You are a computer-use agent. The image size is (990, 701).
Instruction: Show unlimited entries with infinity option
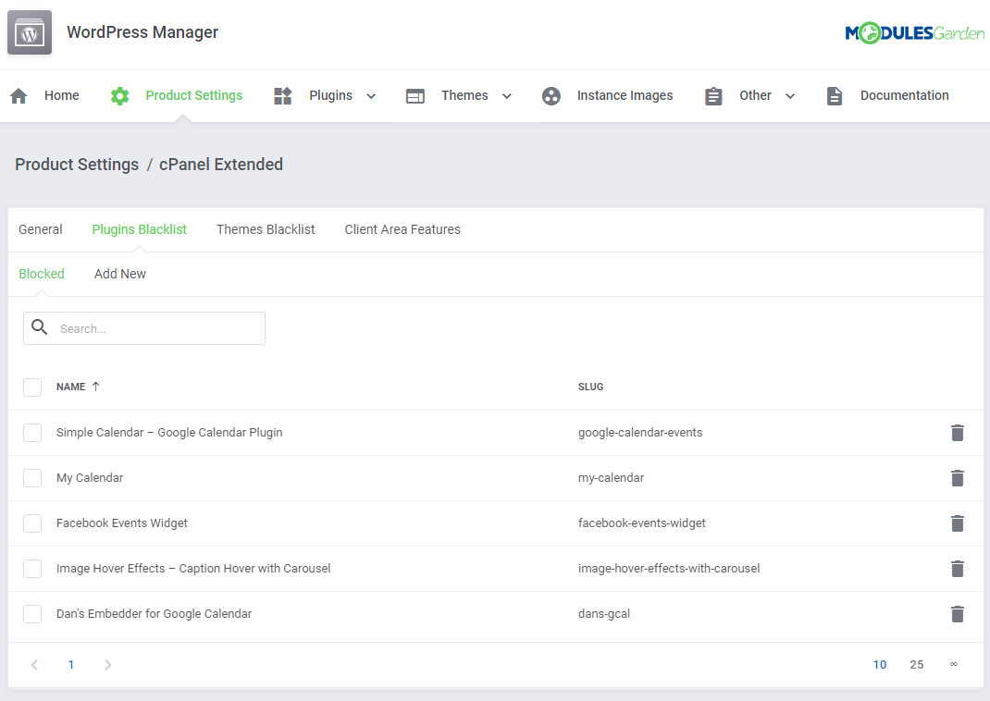click(x=953, y=664)
